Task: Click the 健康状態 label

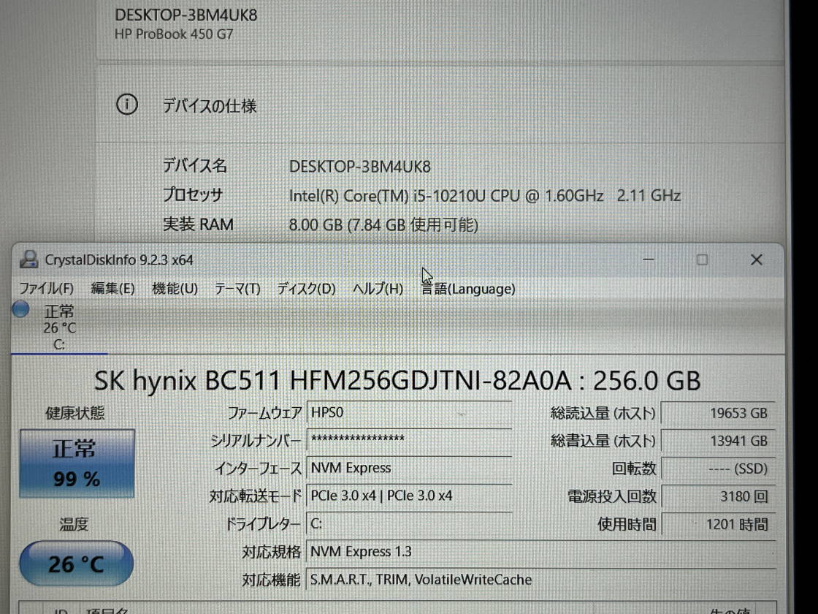Action: [x=75, y=413]
